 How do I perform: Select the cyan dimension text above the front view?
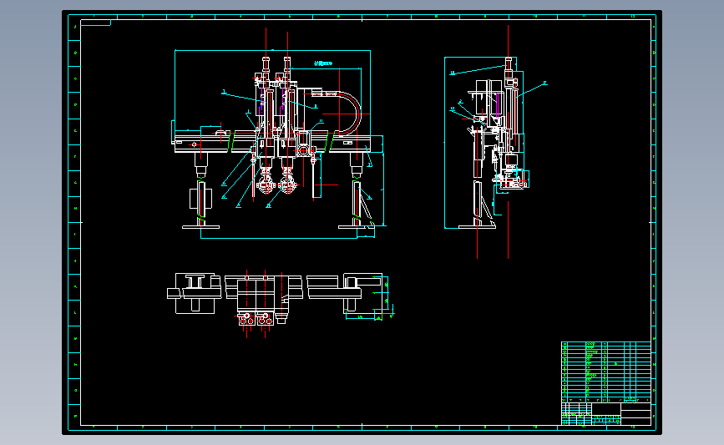point(323,63)
